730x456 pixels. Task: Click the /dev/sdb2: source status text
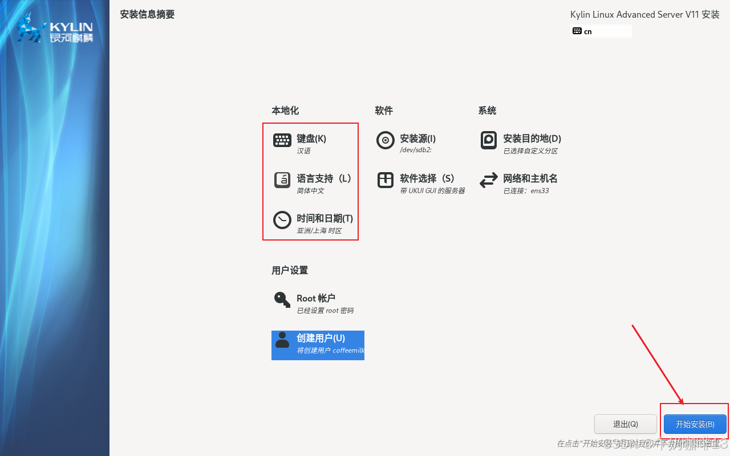point(416,151)
